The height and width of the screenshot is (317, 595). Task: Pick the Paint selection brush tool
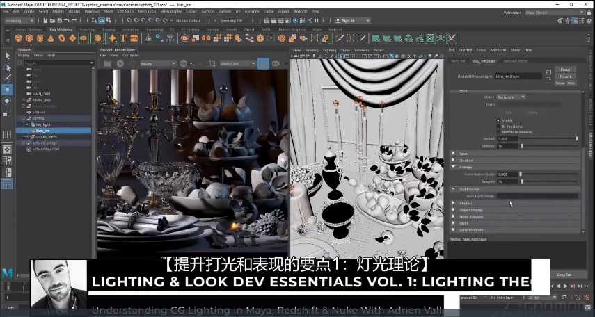pyautogui.click(x=7, y=79)
